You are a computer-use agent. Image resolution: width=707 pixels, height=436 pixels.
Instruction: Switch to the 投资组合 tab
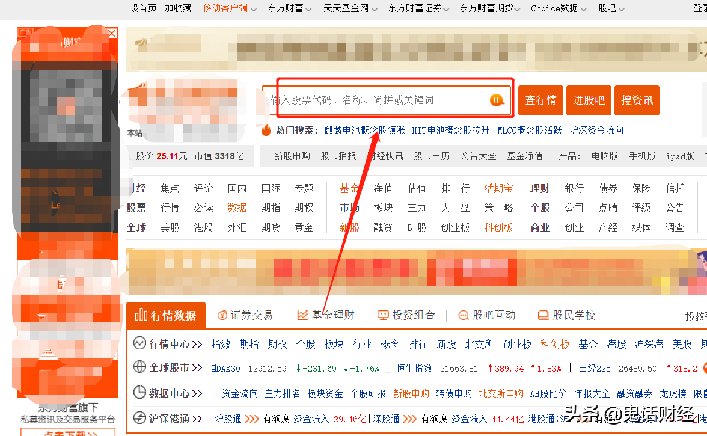coord(406,315)
